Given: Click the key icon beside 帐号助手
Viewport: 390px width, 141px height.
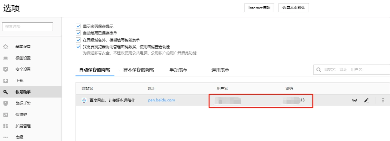Looking at the screenshot, I should click(x=6, y=92).
